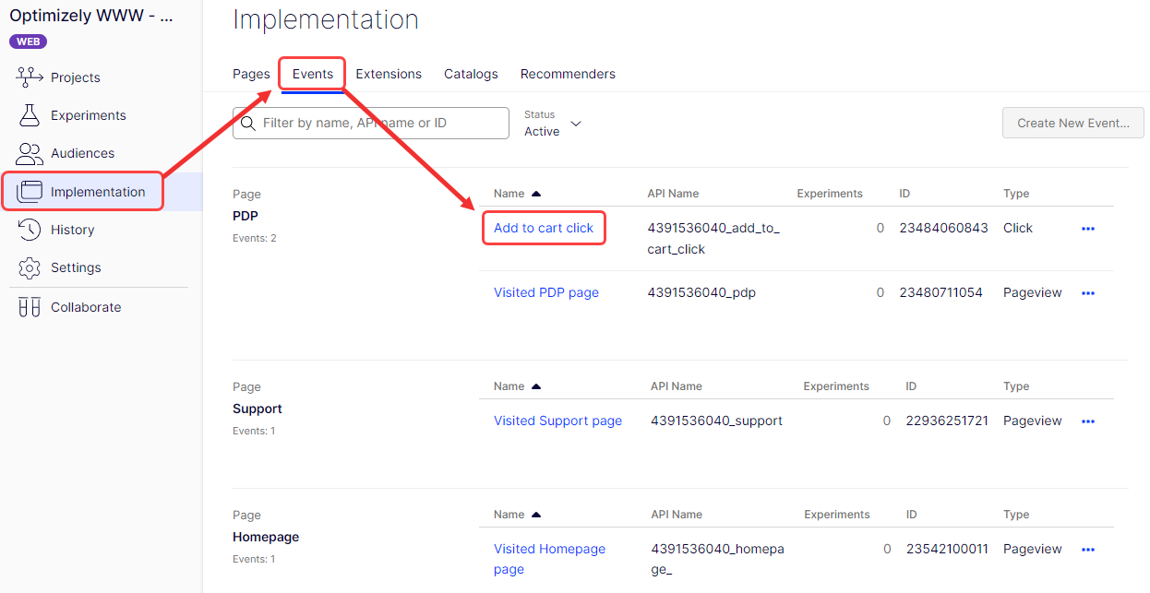Click the Settings gear icon
Viewport: 1150px width, 593px height.
coord(30,267)
